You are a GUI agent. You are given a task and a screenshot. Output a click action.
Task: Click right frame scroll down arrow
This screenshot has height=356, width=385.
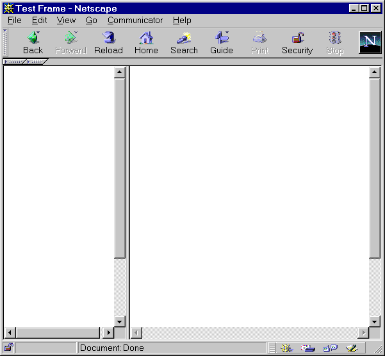pyautogui.click(x=375, y=321)
